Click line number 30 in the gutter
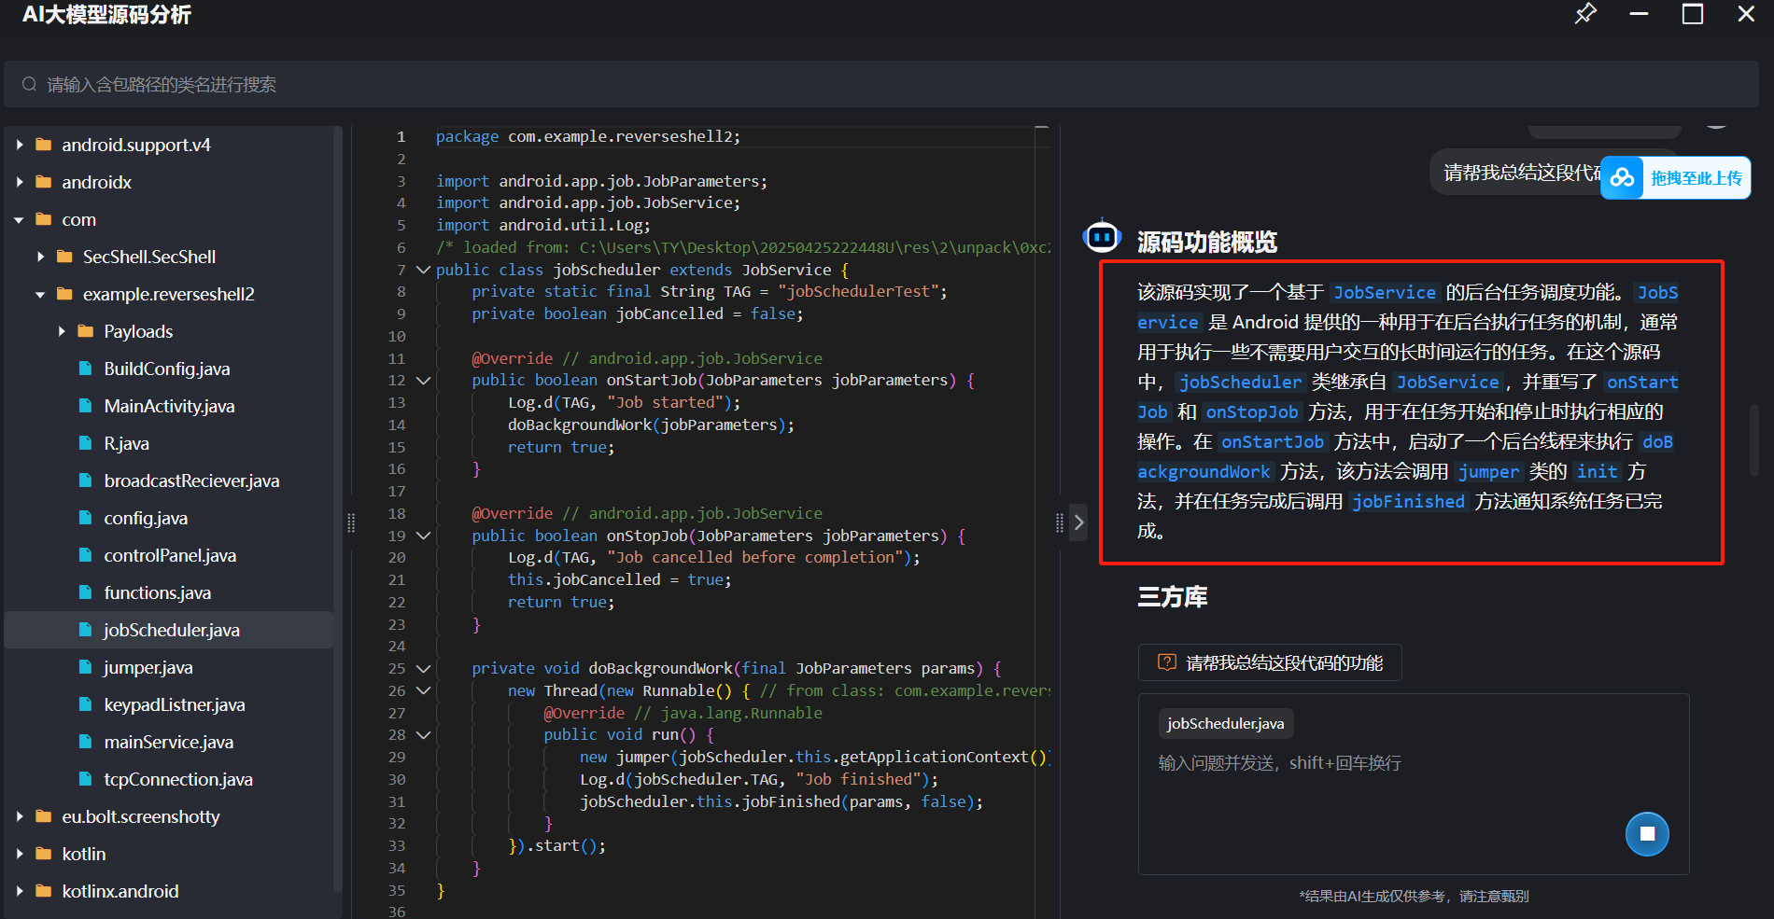Image resolution: width=1774 pixels, height=919 pixels. point(397,780)
